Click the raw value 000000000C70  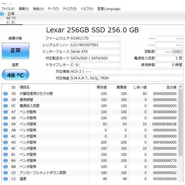164,161
